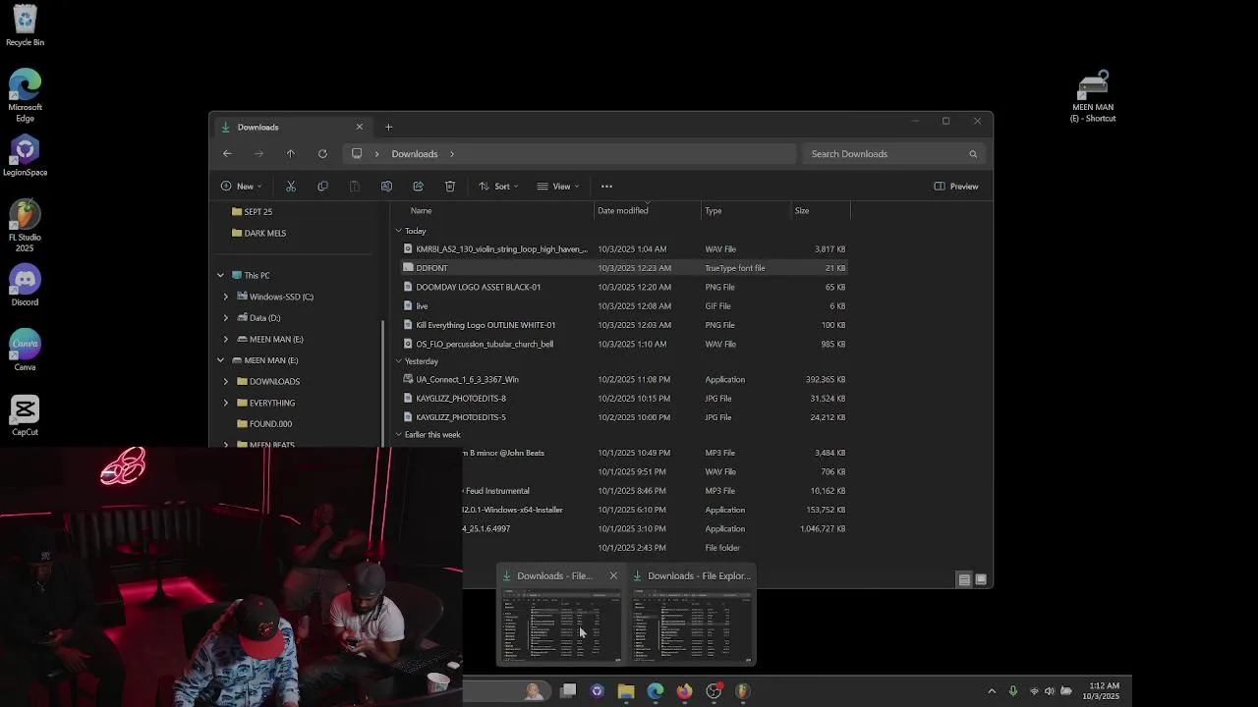Select DOOMDAY LOGO ASSET BLACK-01 file
1258x707 pixels.
pyautogui.click(x=624, y=287)
